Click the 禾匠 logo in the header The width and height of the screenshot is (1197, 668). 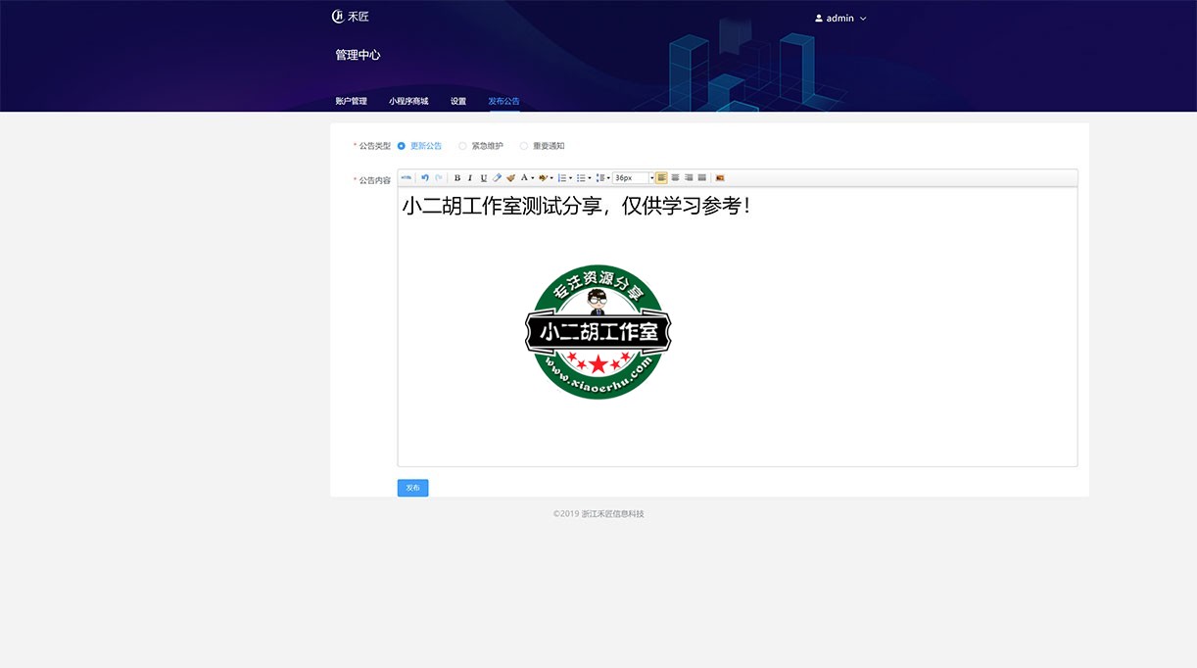click(x=351, y=16)
